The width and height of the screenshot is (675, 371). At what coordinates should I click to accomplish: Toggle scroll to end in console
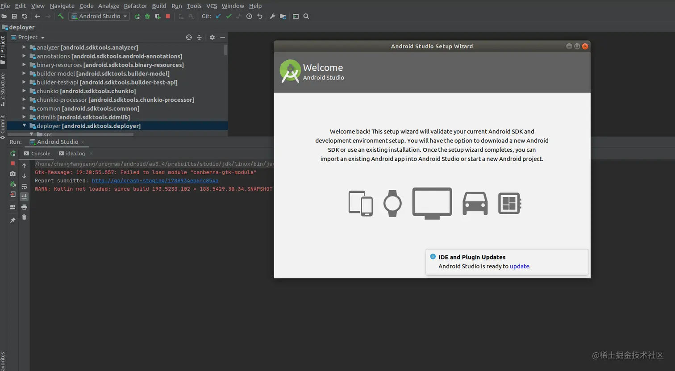coord(24,196)
